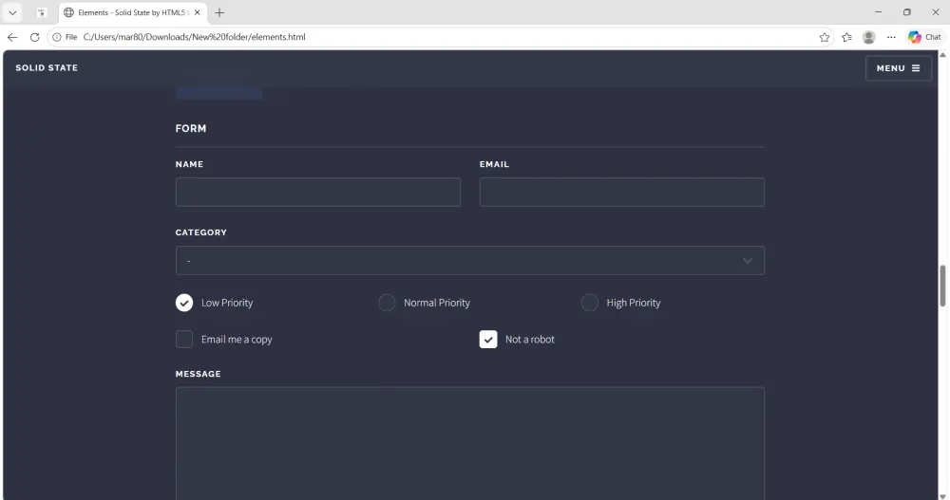Click inside the Message textarea
This screenshot has width=950, height=500.
[470, 444]
